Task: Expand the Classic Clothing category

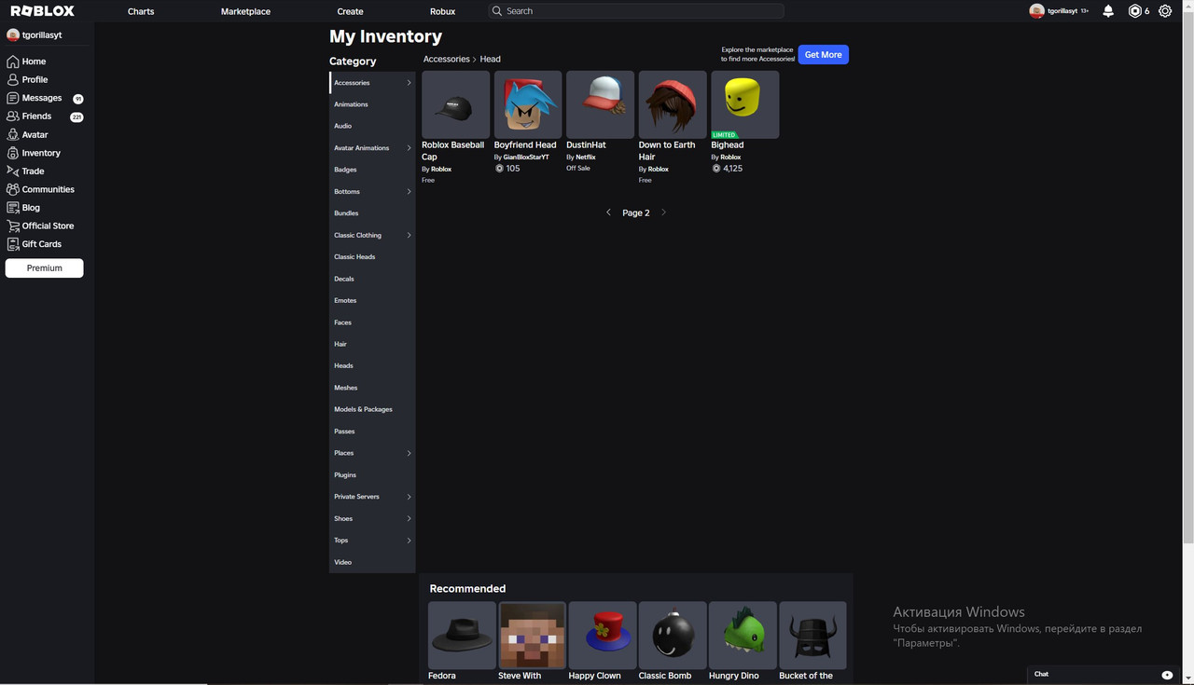Action: tap(409, 235)
